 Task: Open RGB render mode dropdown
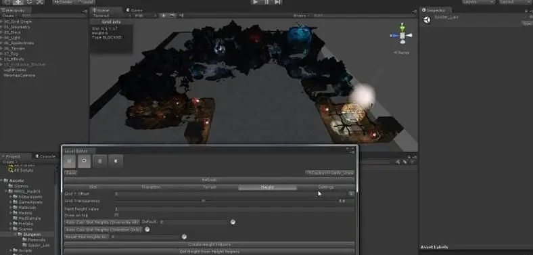tap(145, 16)
